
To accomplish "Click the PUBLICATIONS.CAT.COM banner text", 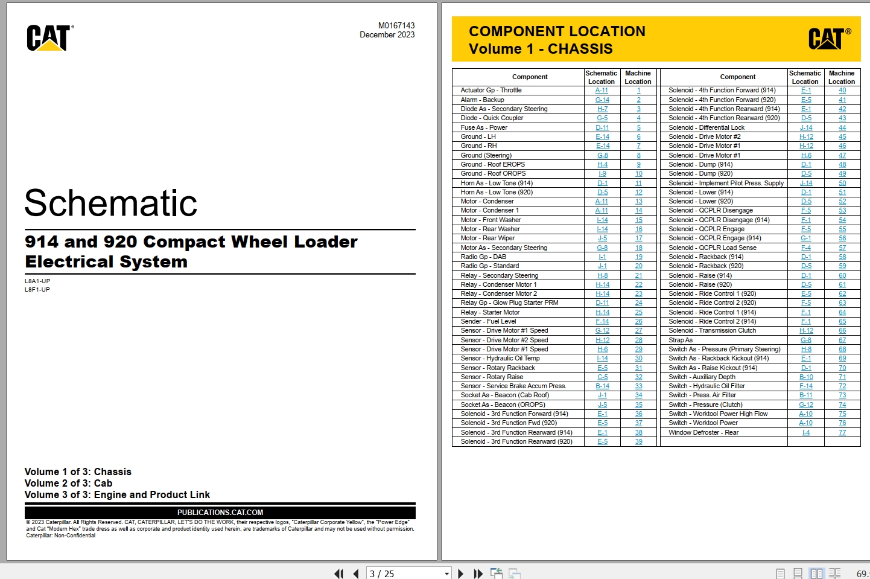I will tap(220, 513).
